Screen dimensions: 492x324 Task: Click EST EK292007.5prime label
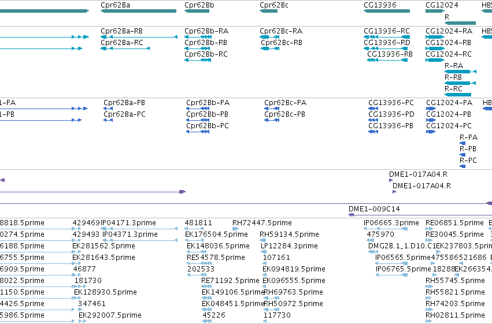[x=110, y=315]
